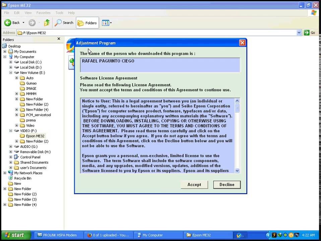Close the Adjustment Program dialog
The height and width of the screenshot is (241, 321).
242,43
